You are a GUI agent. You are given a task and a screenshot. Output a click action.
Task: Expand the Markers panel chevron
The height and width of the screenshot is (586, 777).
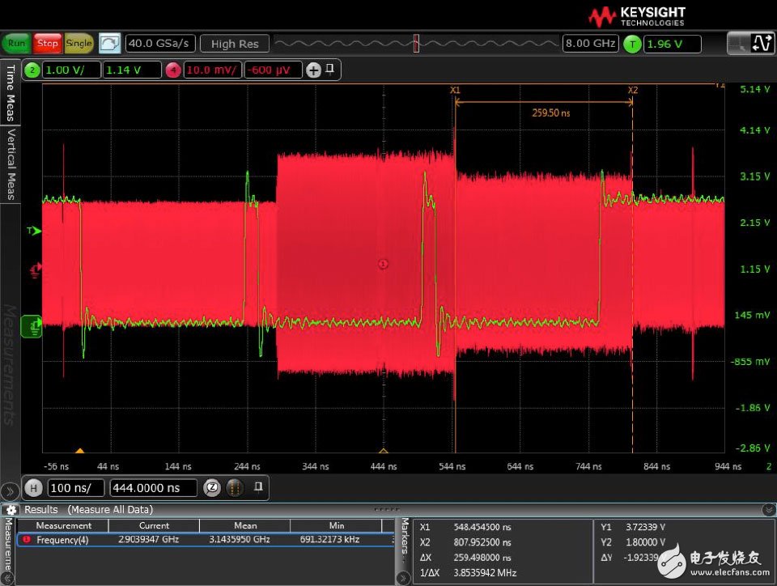[x=403, y=577]
